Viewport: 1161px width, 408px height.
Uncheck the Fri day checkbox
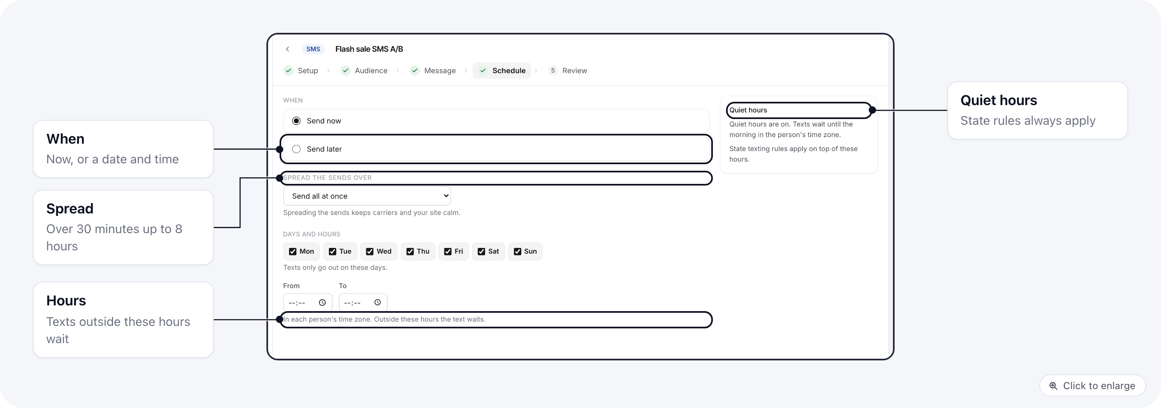[448, 252]
